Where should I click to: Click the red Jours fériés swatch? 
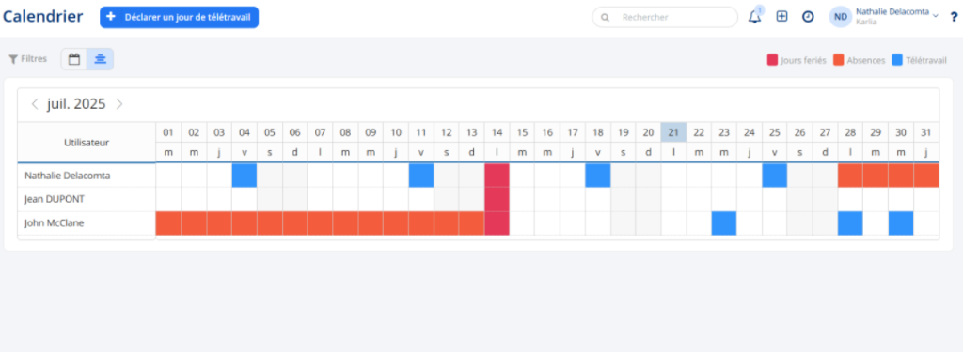coord(773,60)
